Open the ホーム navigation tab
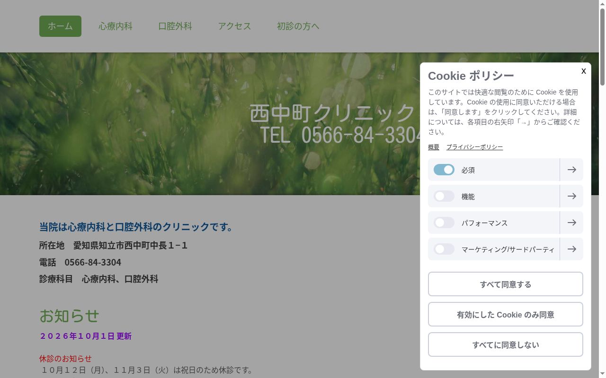 pyautogui.click(x=60, y=26)
